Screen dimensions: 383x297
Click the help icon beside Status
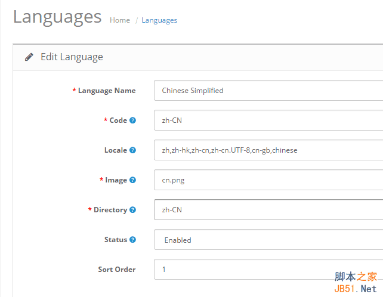click(132, 240)
